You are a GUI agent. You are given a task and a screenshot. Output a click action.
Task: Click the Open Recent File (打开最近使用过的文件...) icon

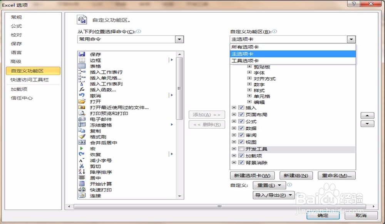82,107
